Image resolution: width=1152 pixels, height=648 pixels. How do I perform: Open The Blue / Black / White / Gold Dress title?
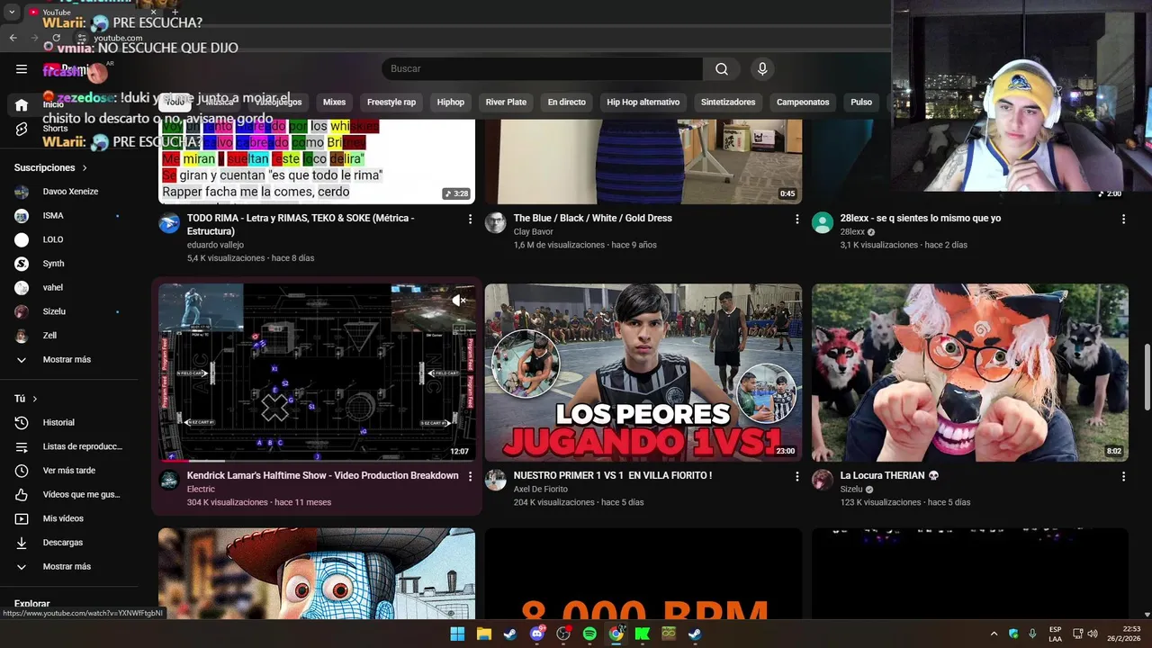[x=593, y=219]
